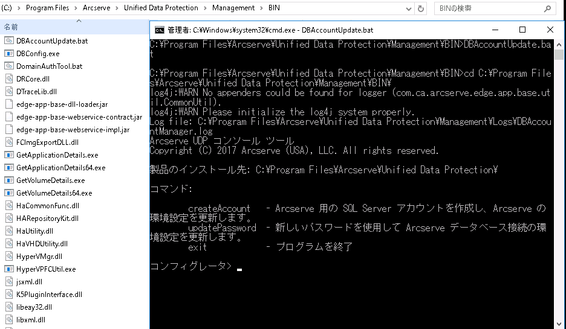Select the K5PluginInterface.dll file name
This screenshot has width=566, height=329.
(x=49, y=295)
